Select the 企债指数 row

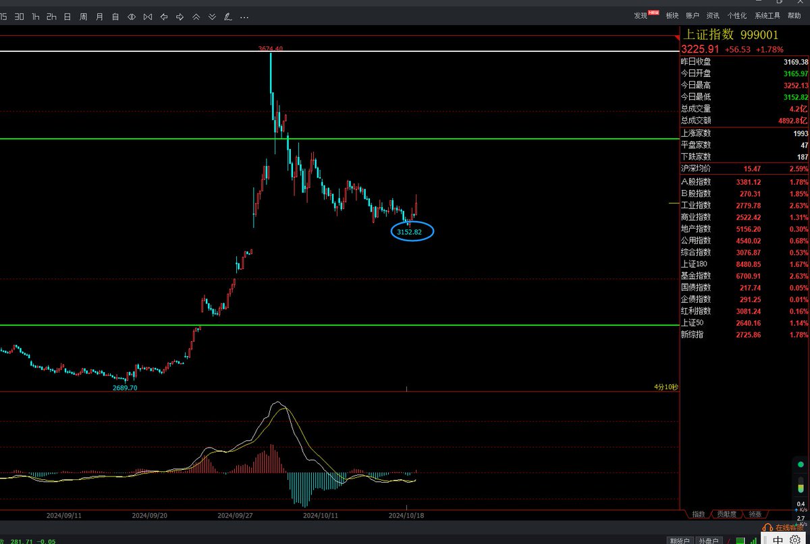click(745, 299)
